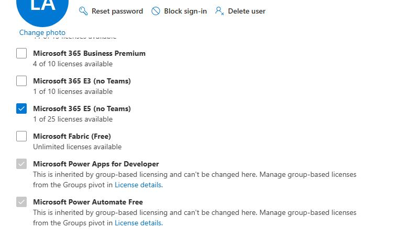Click disabled Microsoft Power Automate Free checkbox

click(21, 202)
